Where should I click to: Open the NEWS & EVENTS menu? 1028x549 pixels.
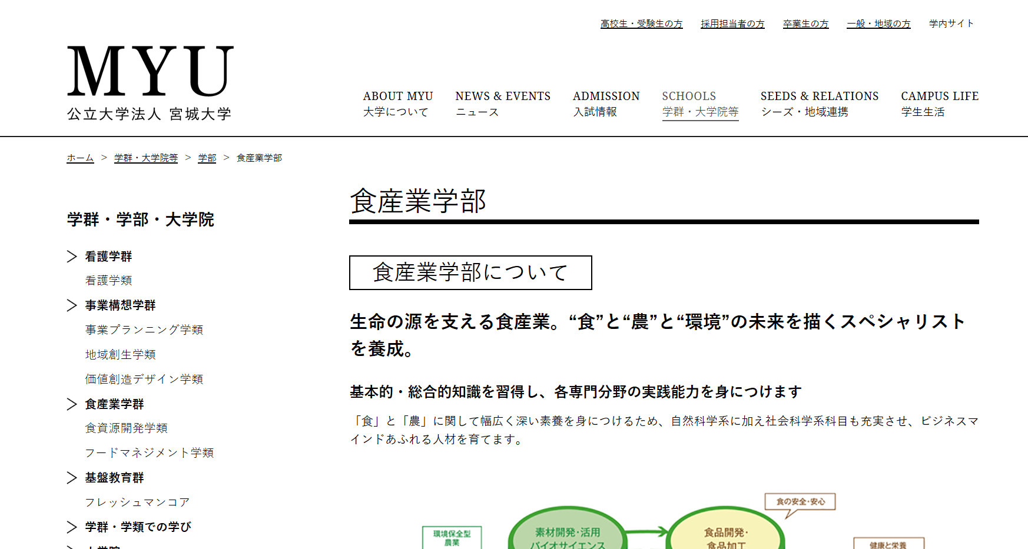point(502,104)
